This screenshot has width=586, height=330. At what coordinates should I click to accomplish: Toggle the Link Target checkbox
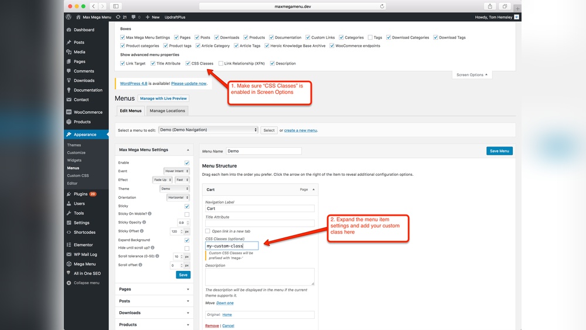[x=122, y=63]
